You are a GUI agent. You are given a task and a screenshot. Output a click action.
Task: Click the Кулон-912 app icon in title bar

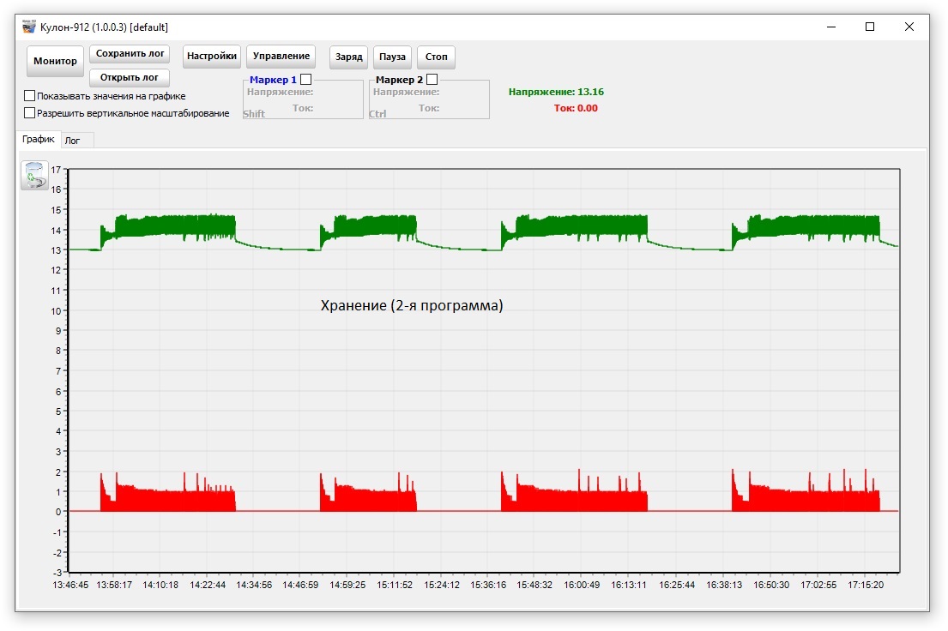click(29, 27)
